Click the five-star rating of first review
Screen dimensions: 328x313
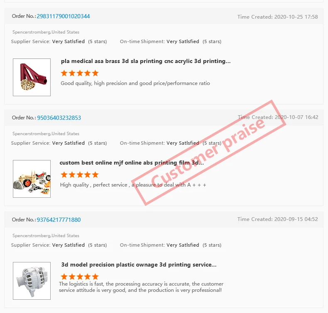tap(80, 73)
